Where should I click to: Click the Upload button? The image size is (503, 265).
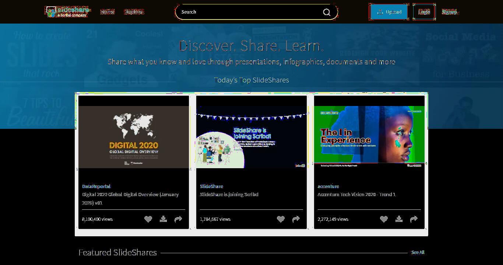click(389, 12)
